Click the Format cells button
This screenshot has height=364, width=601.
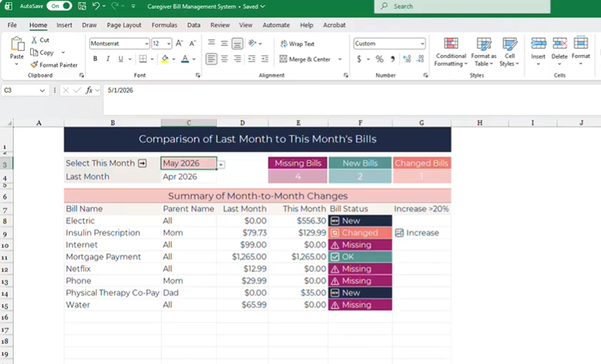(581, 51)
